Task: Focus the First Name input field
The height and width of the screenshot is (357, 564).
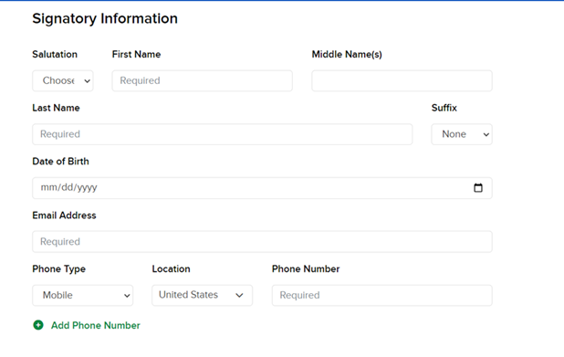Action: [x=203, y=80]
